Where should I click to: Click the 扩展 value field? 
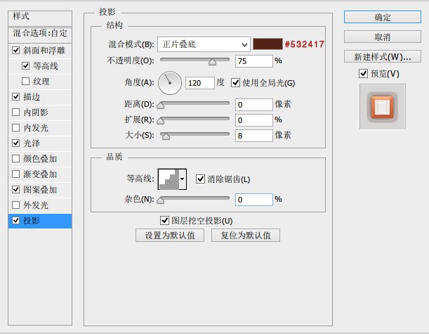click(254, 120)
